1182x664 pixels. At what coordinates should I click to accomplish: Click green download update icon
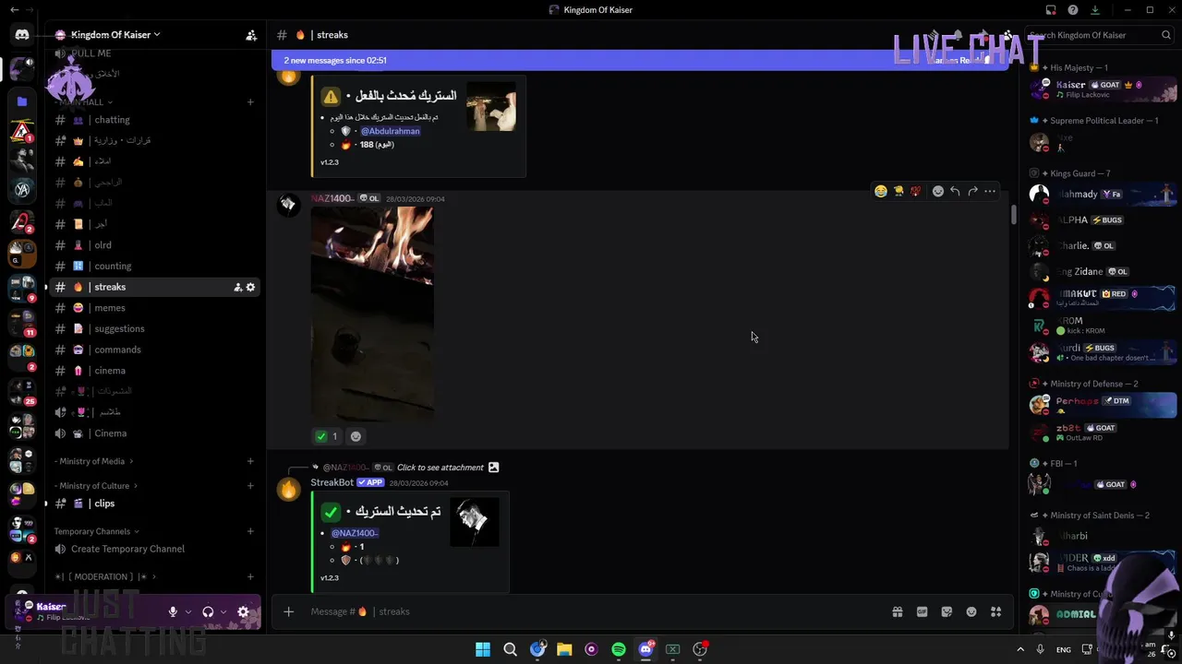[x=1095, y=10]
